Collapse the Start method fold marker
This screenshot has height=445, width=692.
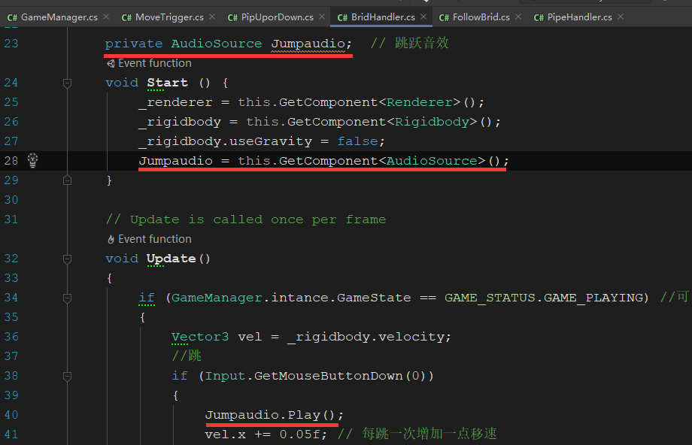pos(67,83)
